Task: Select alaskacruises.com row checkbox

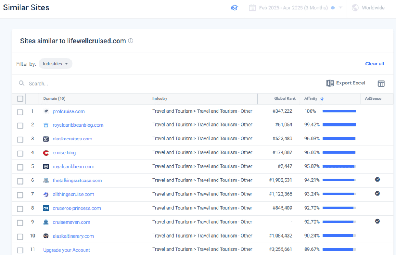Action: tap(20, 140)
